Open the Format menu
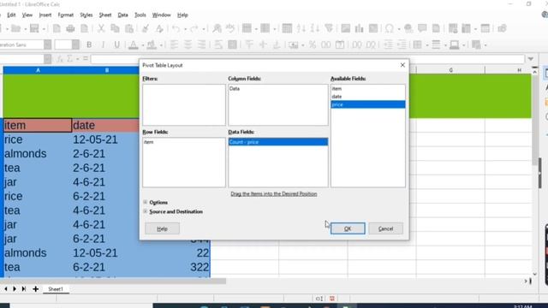The width and height of the screenshot is (548, 308). [66, 15]
